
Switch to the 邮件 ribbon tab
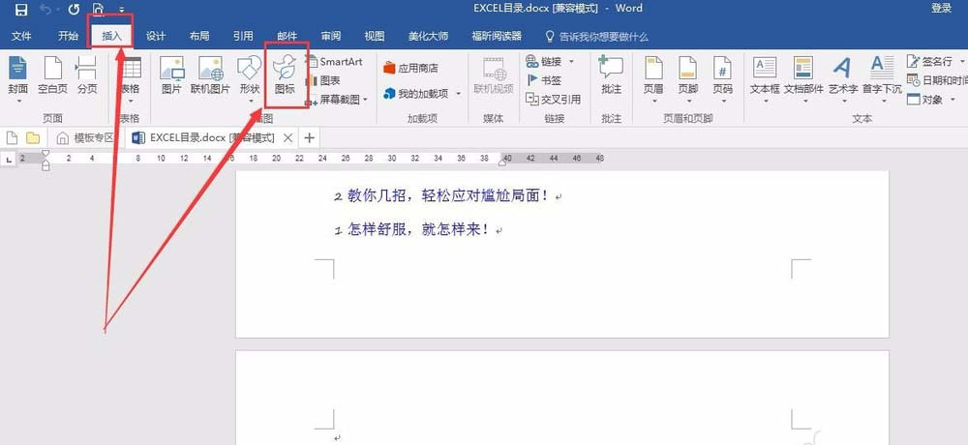click(287, 37)
